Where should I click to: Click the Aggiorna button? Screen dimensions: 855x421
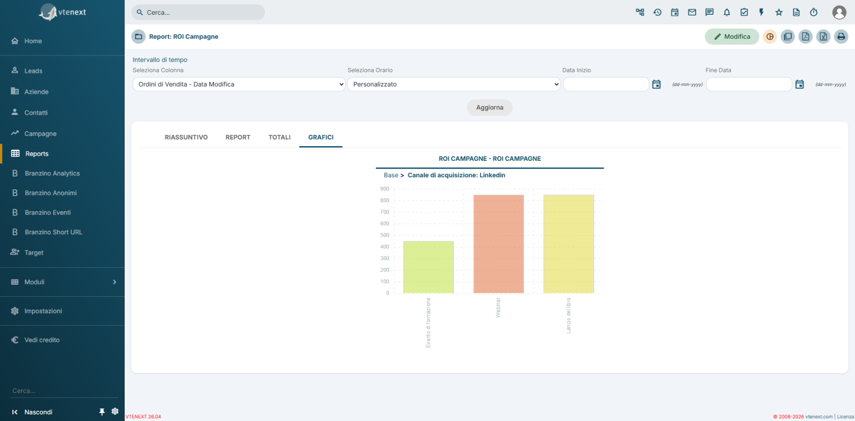click(490, 107)
